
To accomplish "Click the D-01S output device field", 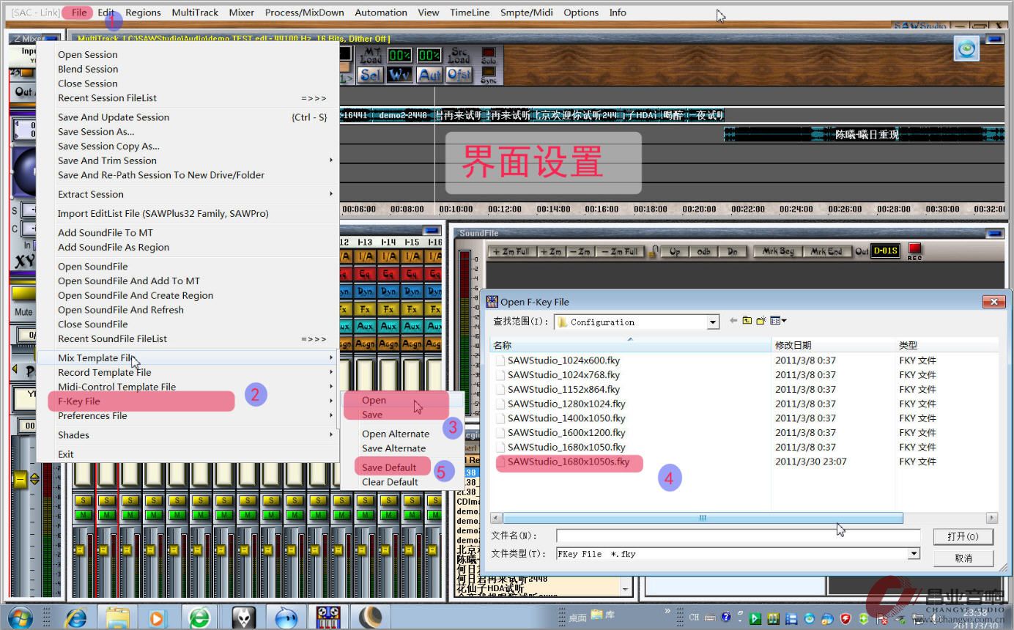I will (885, 251).
